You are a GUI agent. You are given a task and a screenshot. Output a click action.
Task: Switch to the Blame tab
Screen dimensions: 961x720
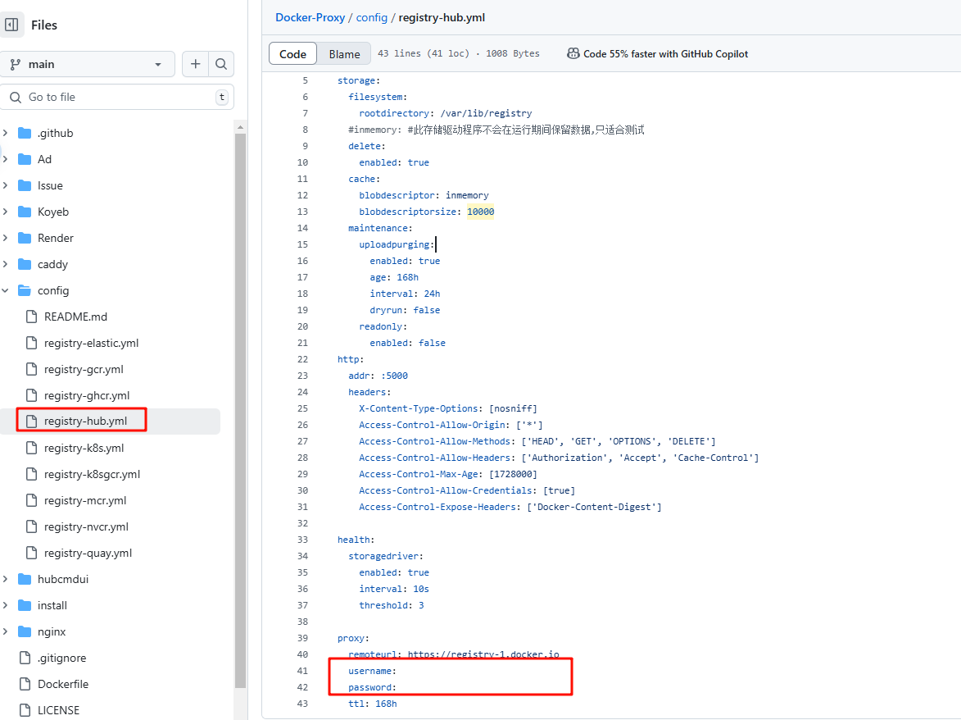tap(344, 54)
